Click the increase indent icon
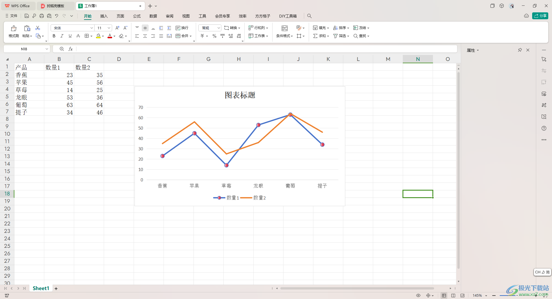Screen dimensions: 552x299 [x=169, y=28]
